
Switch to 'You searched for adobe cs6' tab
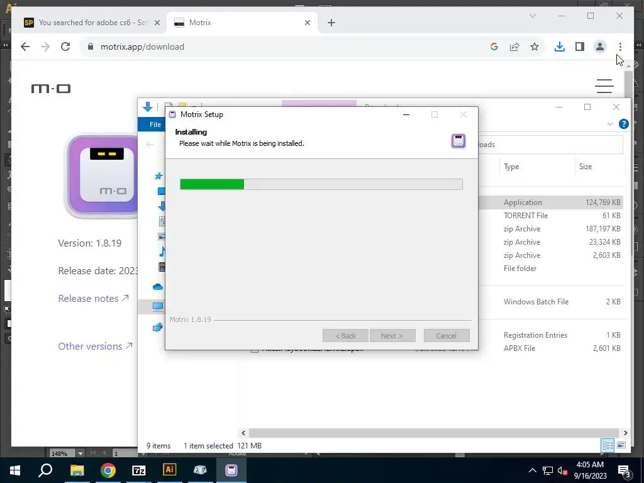point(93,23)
